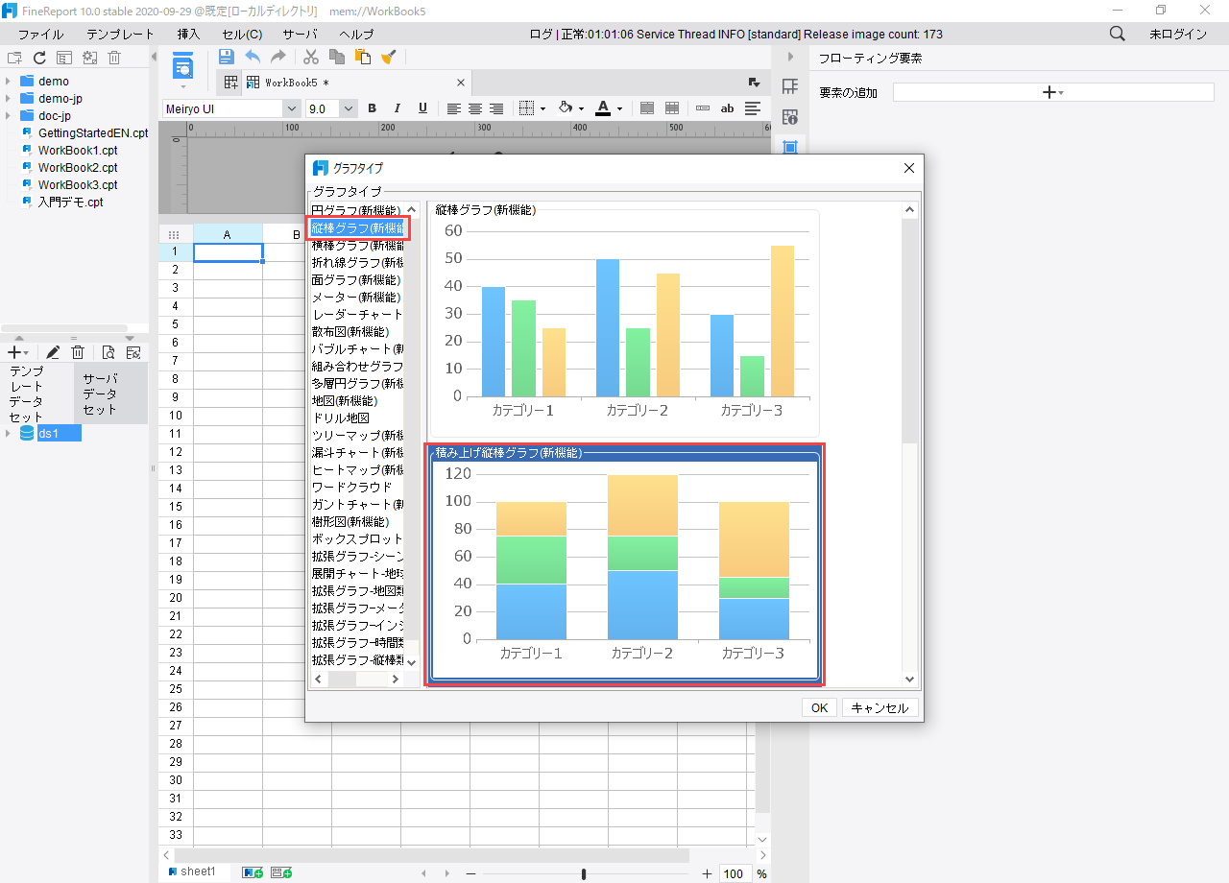
Task: Toggle underline text formatting
Action: click(422, 108)
